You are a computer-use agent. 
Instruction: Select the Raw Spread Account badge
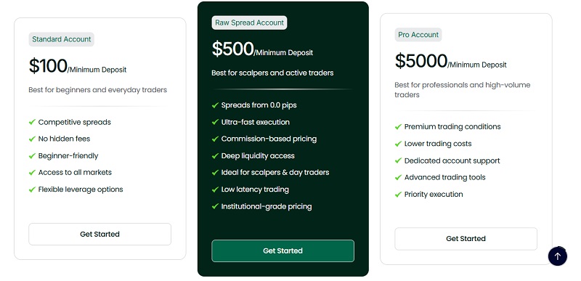tap(249, 23)
